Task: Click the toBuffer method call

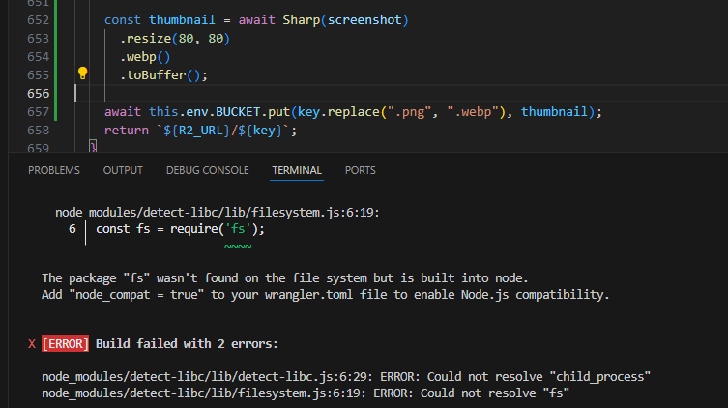Action: pyautogui.click(x=160, y=75)
